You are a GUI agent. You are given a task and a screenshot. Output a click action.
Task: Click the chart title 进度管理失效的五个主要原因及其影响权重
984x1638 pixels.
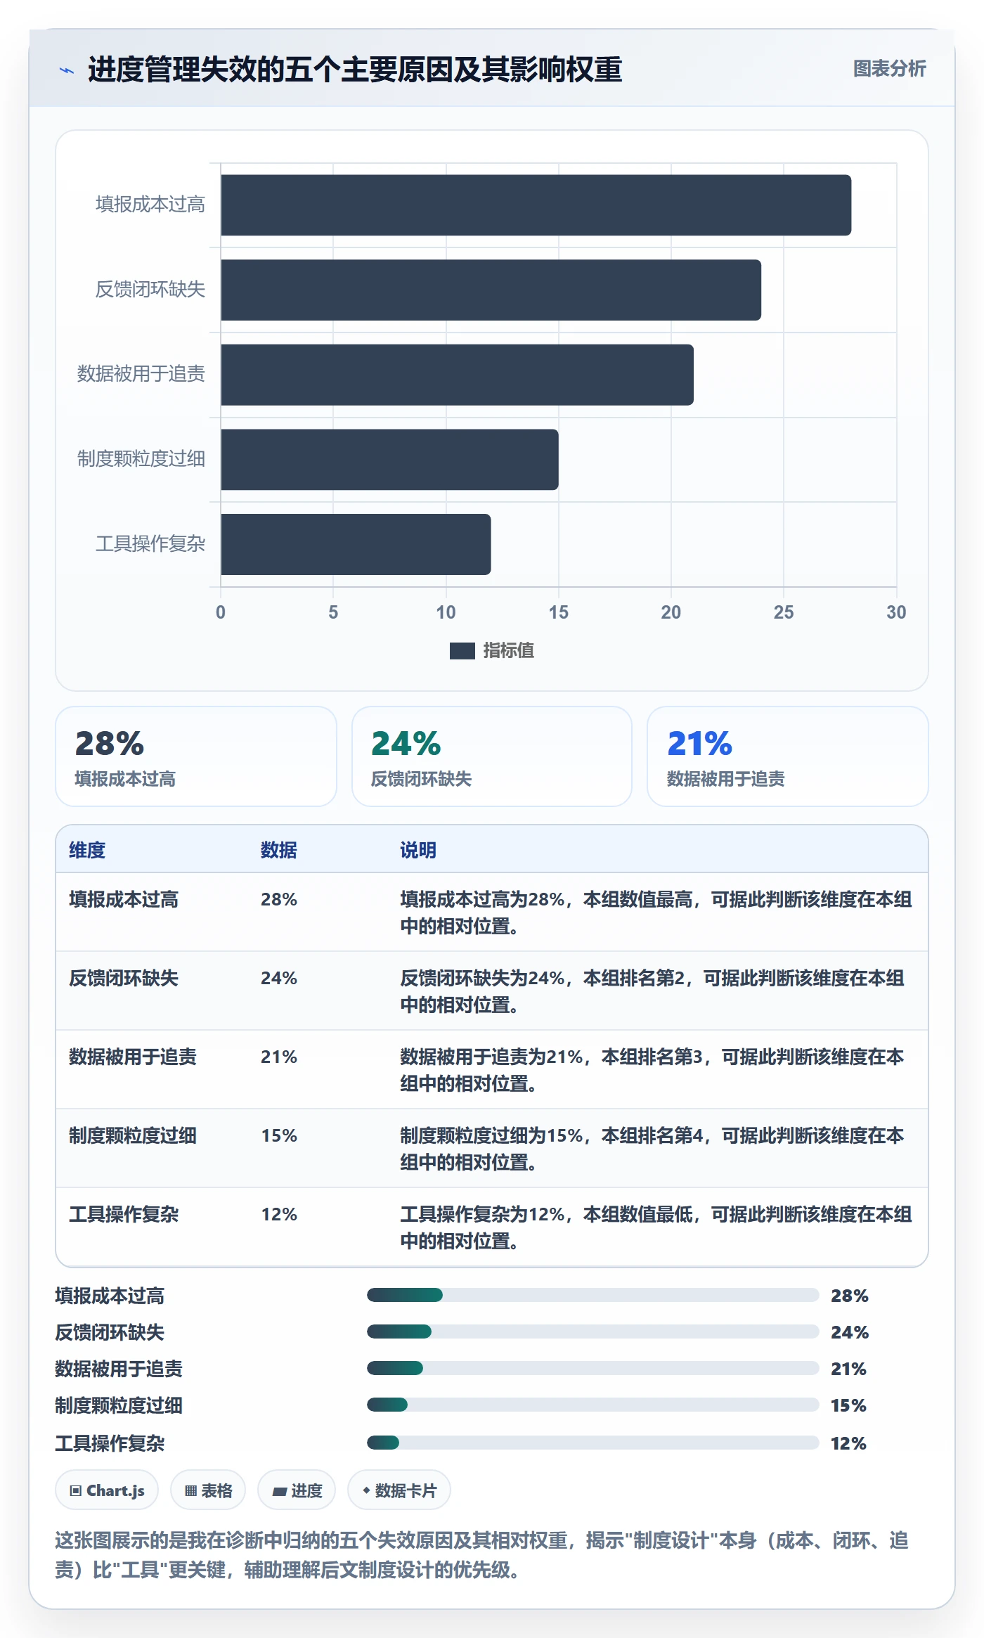(355, 70)
